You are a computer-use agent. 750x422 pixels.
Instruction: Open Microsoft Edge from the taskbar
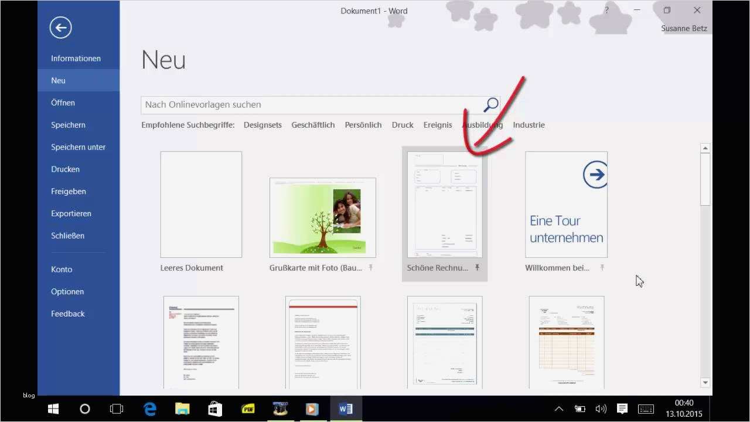coord(149,409)
